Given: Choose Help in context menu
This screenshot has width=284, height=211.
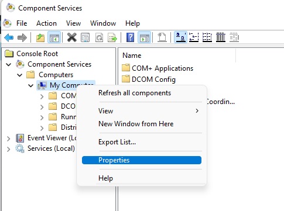Looking at the screenshot, I should tap(142, 178).
